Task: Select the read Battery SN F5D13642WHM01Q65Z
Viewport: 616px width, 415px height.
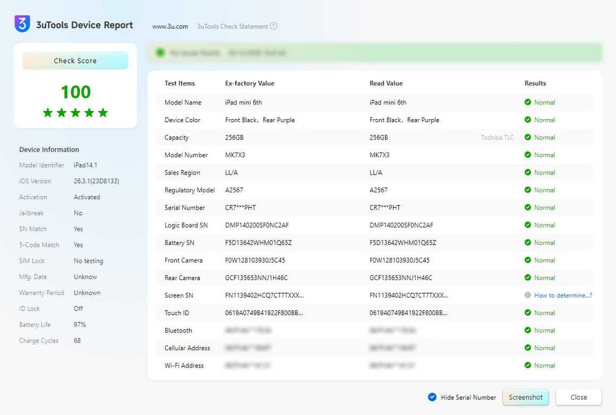Action: click(403, 243)
